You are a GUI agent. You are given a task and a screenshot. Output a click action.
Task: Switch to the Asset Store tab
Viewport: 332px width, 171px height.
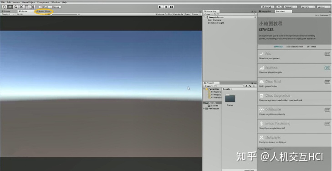tap(44, 11)
